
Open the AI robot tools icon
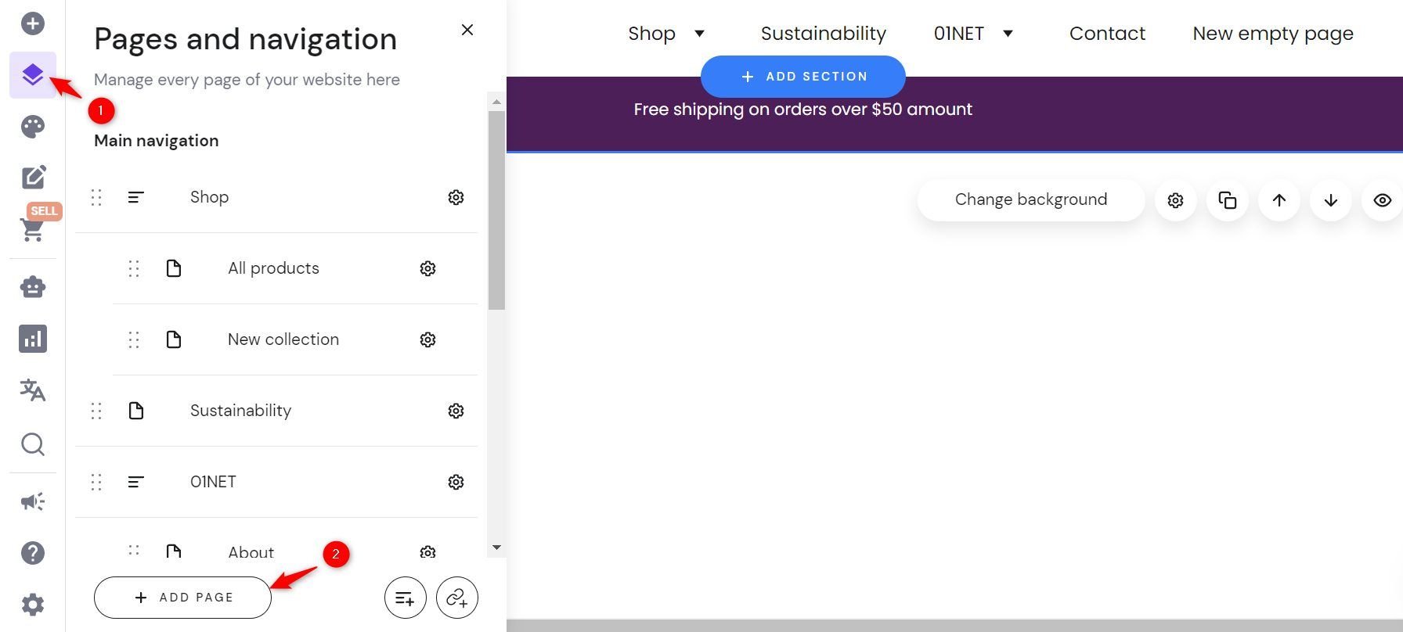[33, 287]
